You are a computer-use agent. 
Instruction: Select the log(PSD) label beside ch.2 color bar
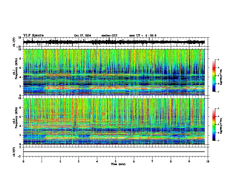pos(221,126)
